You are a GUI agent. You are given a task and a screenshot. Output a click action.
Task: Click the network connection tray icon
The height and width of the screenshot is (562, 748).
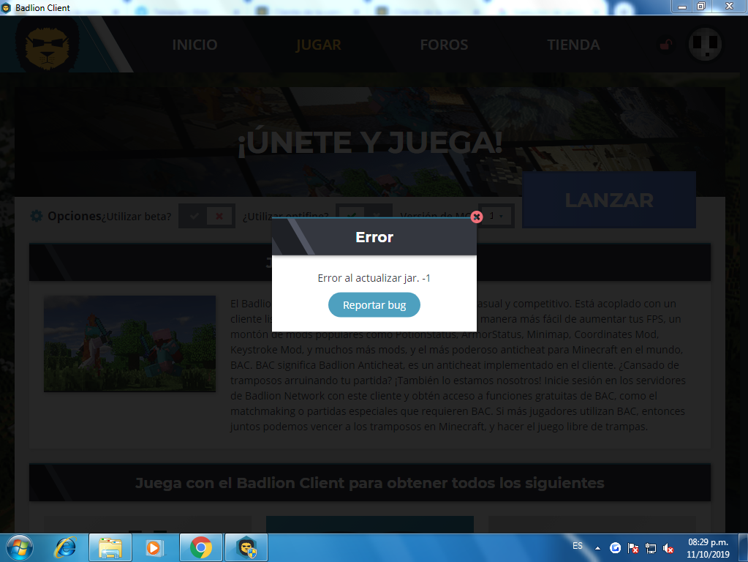coord(651,548)
